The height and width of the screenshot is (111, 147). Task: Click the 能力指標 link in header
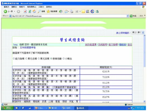[x=113, y=45]
